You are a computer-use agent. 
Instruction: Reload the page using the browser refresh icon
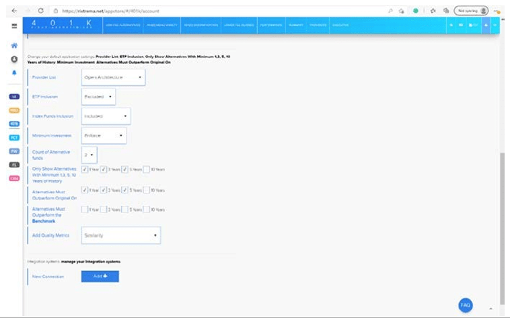tap(40, 11)
